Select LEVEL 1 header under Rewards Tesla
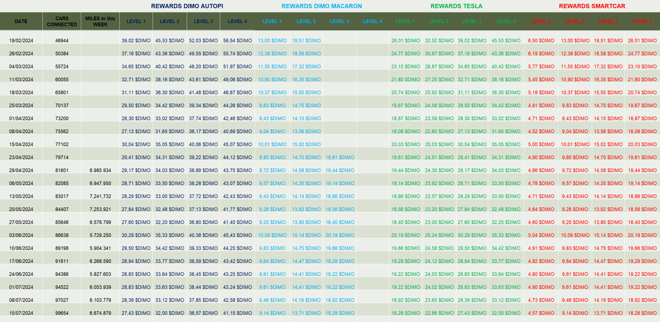Screen dimensions: 660x322 tap(405, 21)
